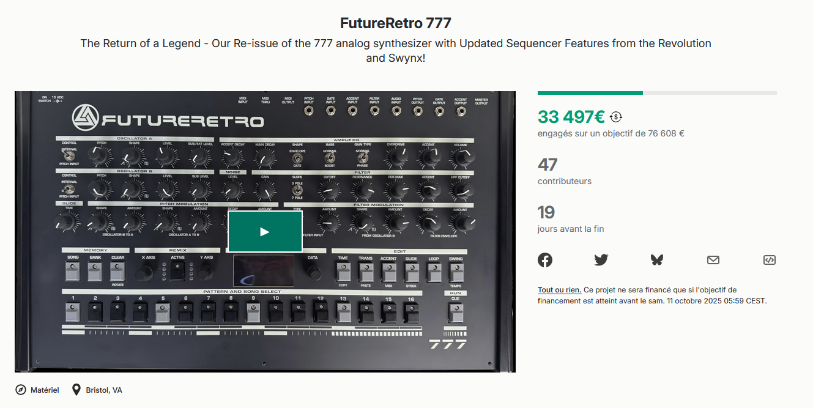Open the Matériel category link
Image resolution: width=813 pixels, height=408 pixels.
[x=45, y=390]
